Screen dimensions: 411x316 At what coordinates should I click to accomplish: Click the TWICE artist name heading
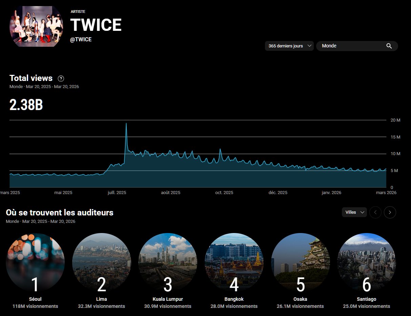click(96, 25)
